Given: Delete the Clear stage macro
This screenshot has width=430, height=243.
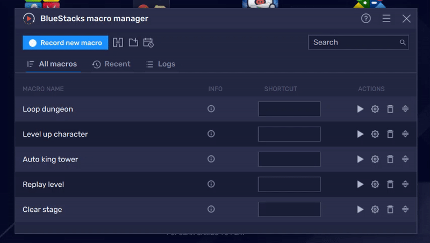Looking at the screenshot, I should (390, 210).
